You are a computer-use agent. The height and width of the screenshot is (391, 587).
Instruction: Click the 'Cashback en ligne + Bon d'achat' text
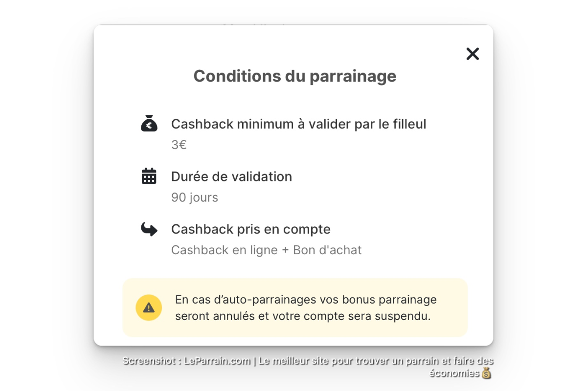pos(266,249)
